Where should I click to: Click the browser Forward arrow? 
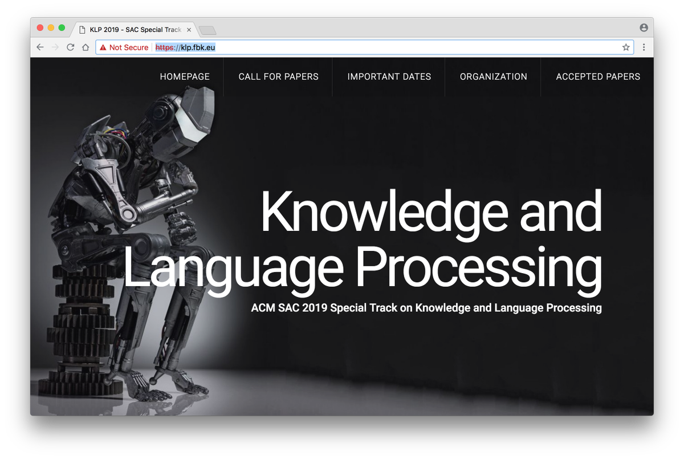point(55,47)
